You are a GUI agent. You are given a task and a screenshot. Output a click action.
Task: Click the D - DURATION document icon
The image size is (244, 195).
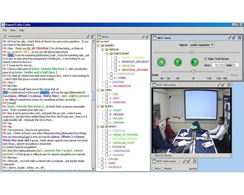pos(106,102)
